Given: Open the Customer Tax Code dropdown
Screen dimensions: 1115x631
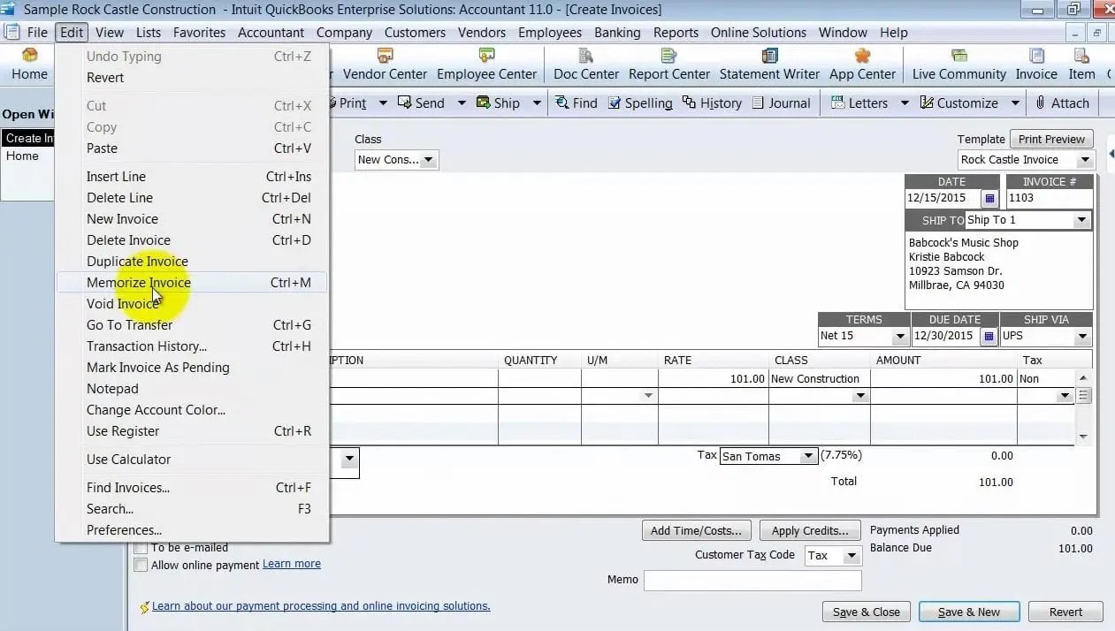Looking at the screenshot, I should tap(852, 556).
